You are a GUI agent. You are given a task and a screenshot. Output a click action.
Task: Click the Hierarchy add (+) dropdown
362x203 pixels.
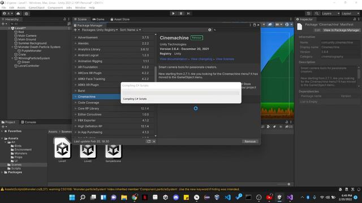click(x=4, y=24)
